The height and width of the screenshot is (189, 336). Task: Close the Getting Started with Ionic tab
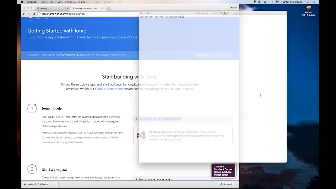tap(103, 8)
